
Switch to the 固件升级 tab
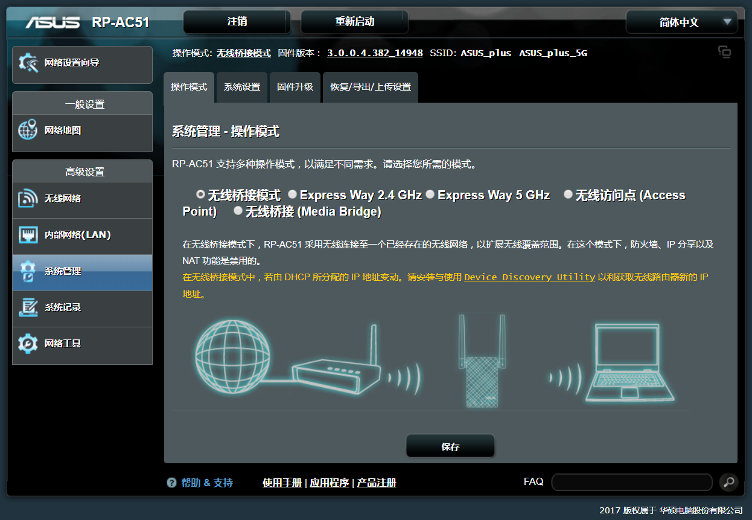tap(295, 87)
